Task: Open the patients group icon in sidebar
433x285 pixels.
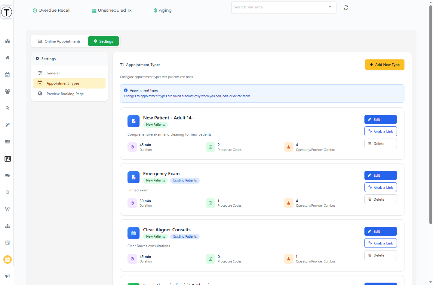Action: [x=8, y=91]
